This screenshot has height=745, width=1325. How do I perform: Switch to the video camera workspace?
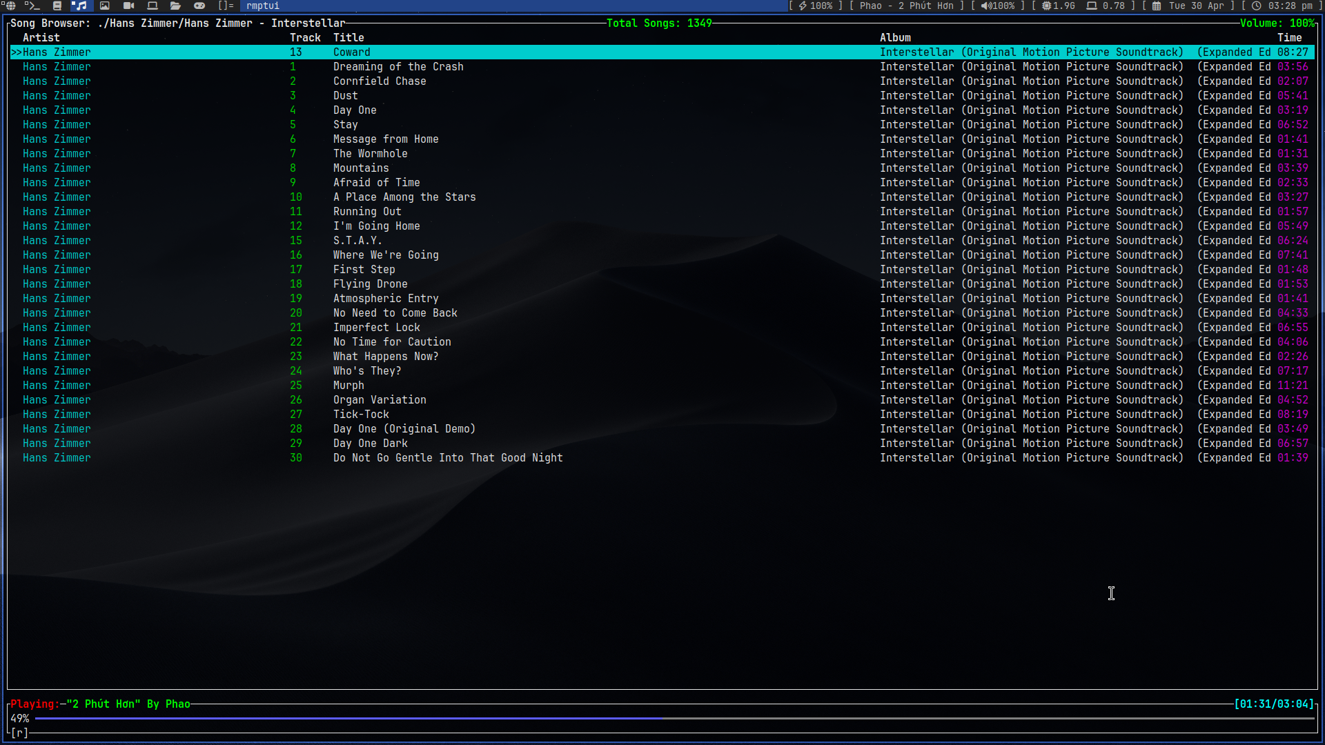coord(128,6)
